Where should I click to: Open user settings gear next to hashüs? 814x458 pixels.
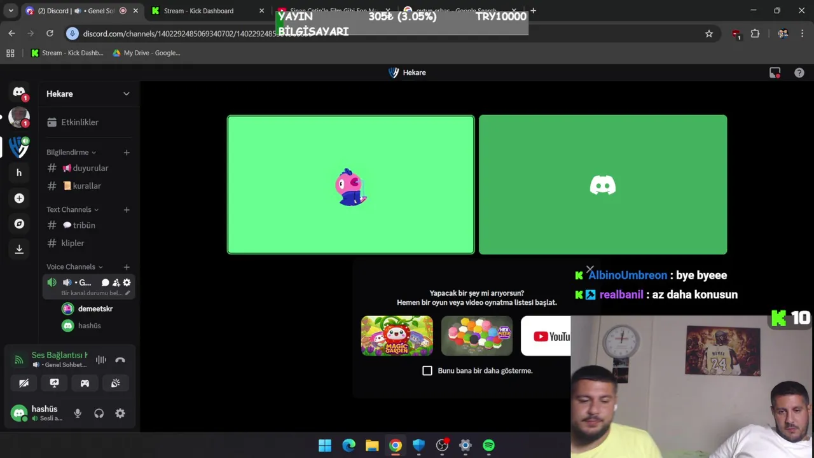(120, 413)
